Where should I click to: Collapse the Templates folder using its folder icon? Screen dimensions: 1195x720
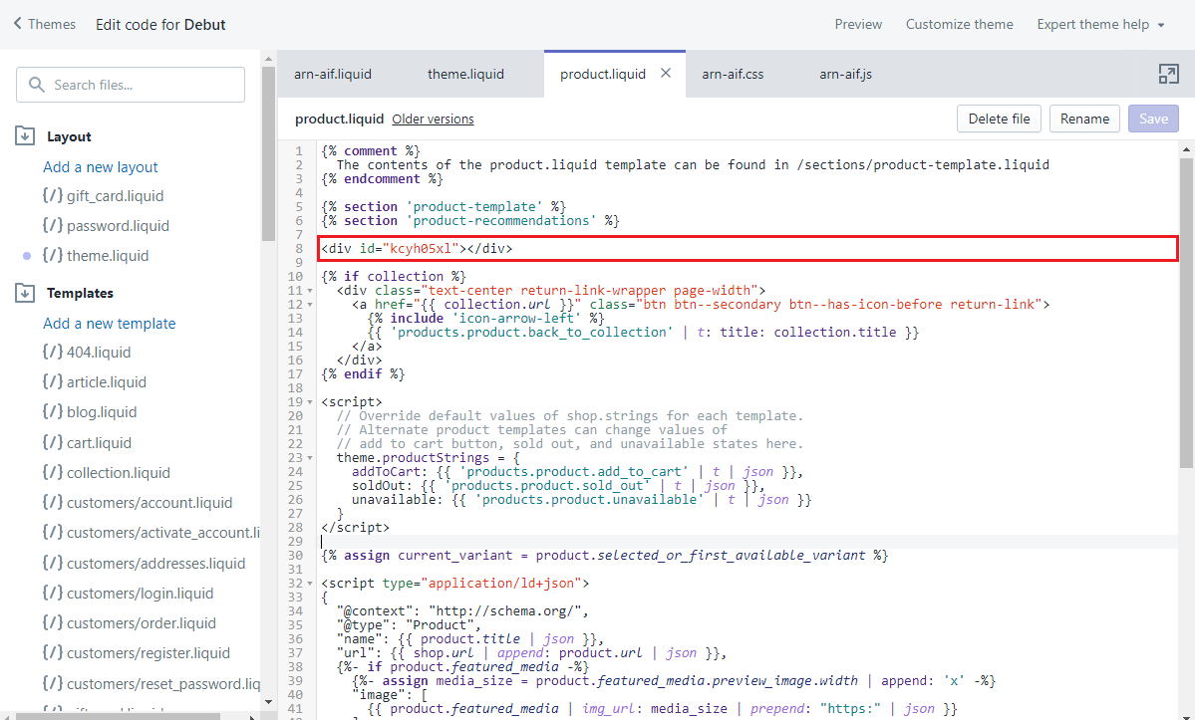(24, 293)
